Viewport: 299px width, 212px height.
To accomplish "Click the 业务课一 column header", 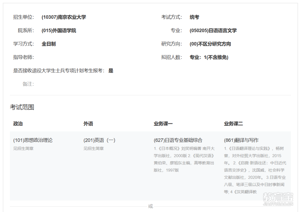I will pos(163,124).
